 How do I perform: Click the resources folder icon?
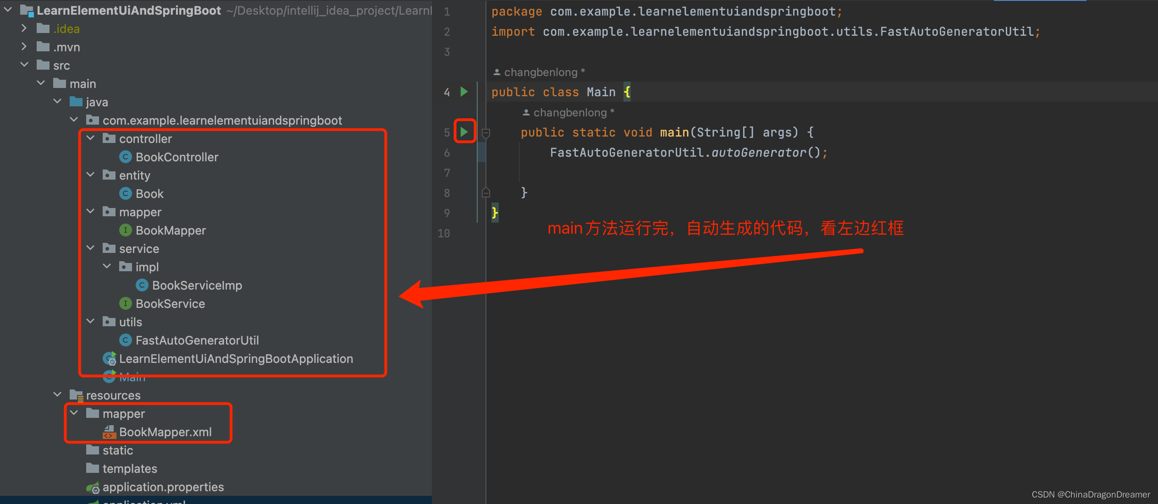[x=76, y=395]
